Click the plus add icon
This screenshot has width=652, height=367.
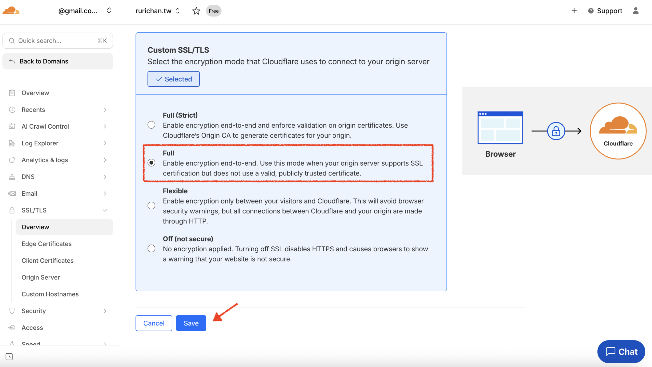tap(574, 11)
